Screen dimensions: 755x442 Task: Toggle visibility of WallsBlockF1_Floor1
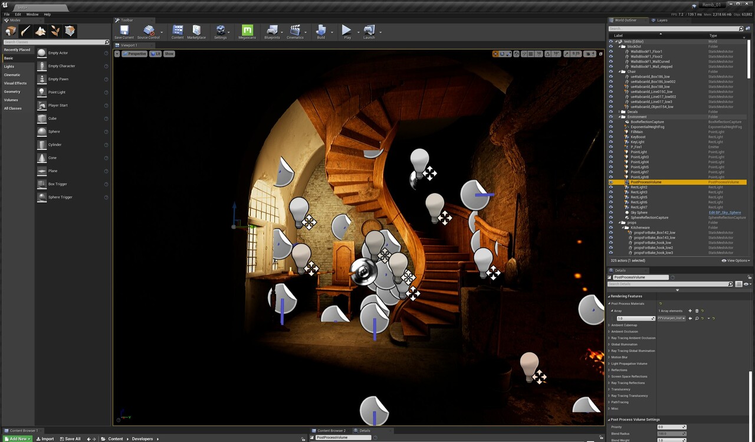pos(611,51)
